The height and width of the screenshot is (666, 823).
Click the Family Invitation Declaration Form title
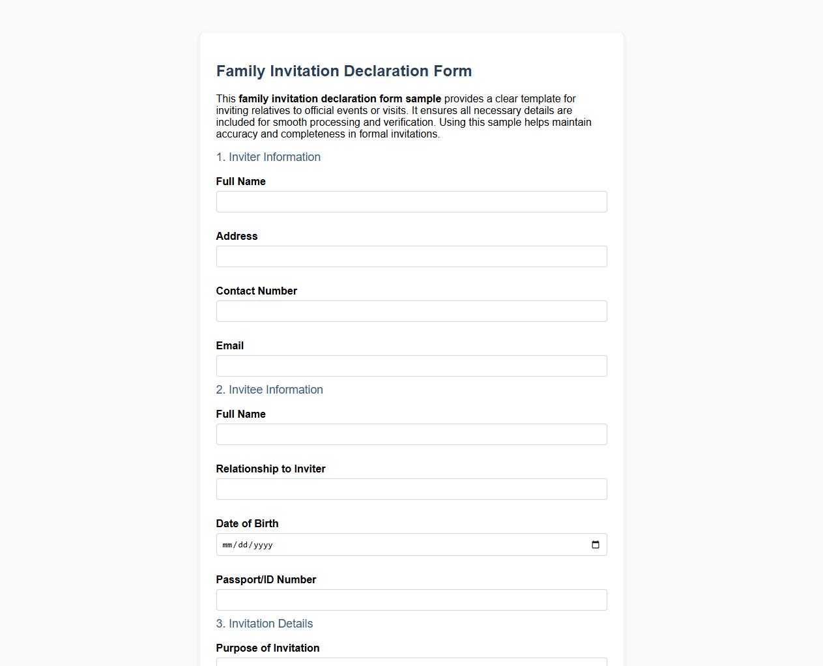click(x=344, y=71)
